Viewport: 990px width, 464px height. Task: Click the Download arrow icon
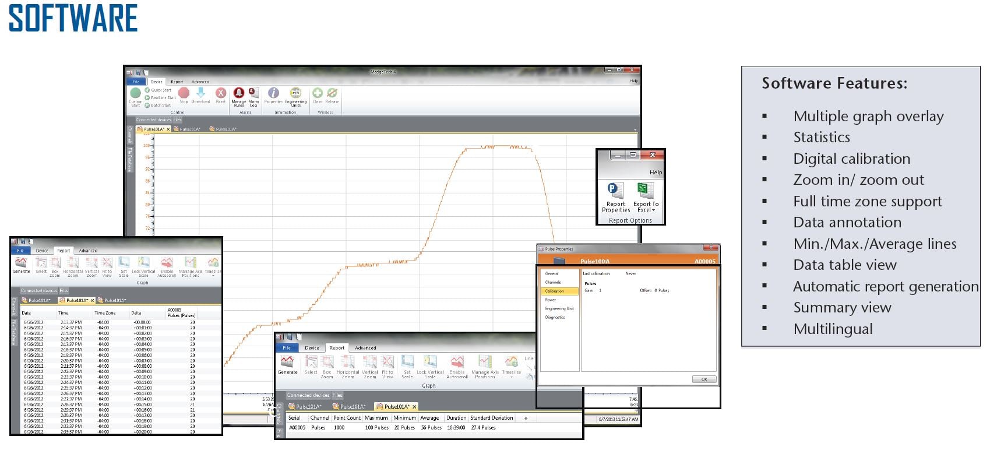coord(200,93)
